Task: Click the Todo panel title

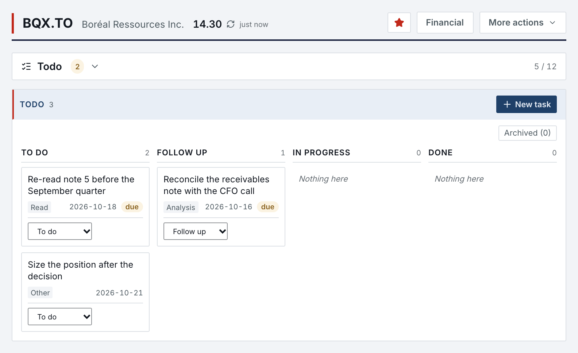Action: tap(50, 66)
